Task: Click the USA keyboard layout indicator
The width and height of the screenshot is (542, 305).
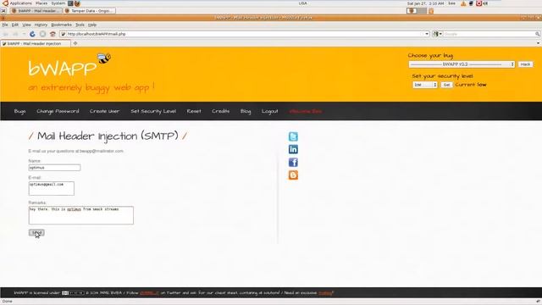Action: [x=302, y=3]
